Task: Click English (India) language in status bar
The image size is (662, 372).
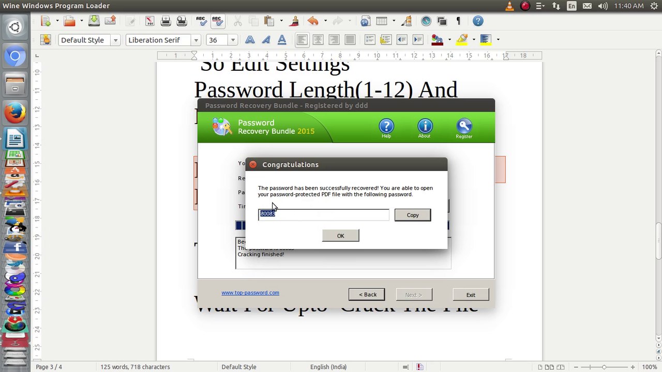Action: pos(328,367)
